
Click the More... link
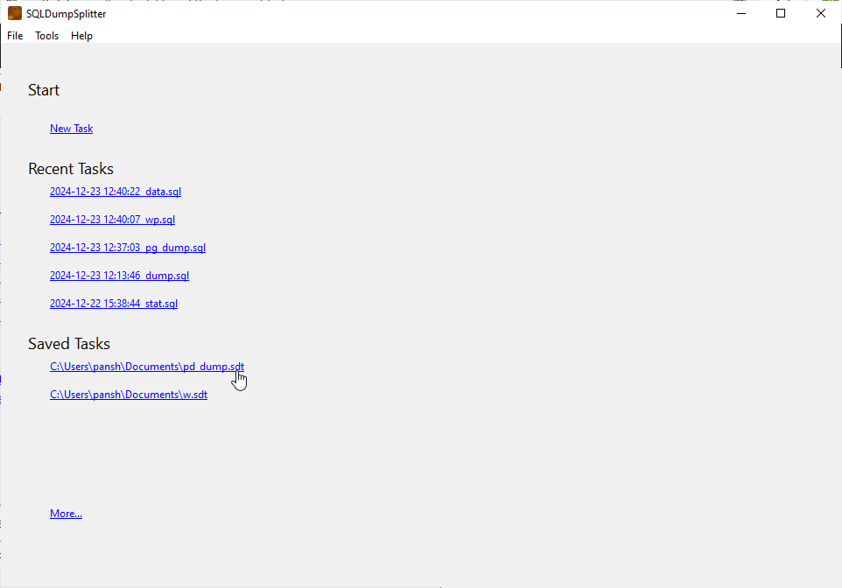point(66,514)
